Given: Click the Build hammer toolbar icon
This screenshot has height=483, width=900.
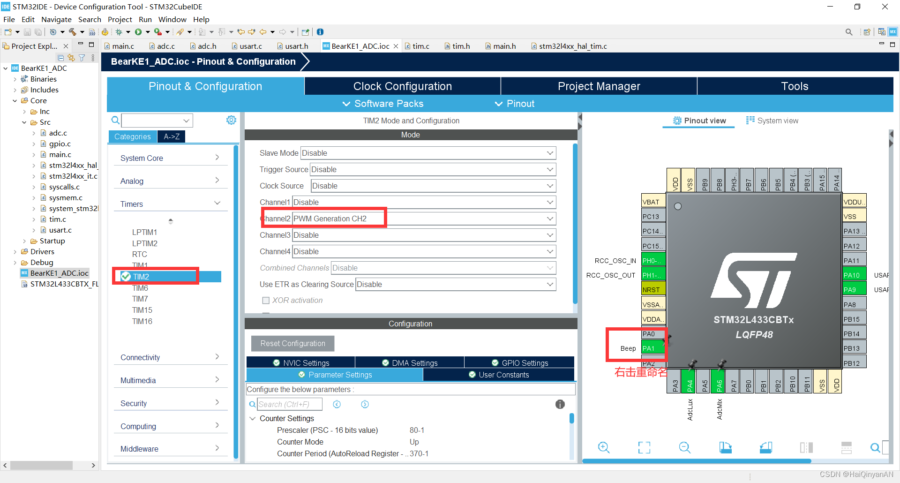Looking at the screenshot, I should 72,32.
